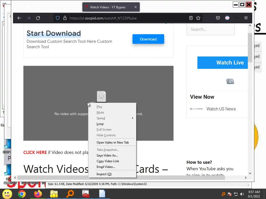Click the news icon under Watch Live
The width and height of the screenshot is (266, 199).
[x=230, y=81]
